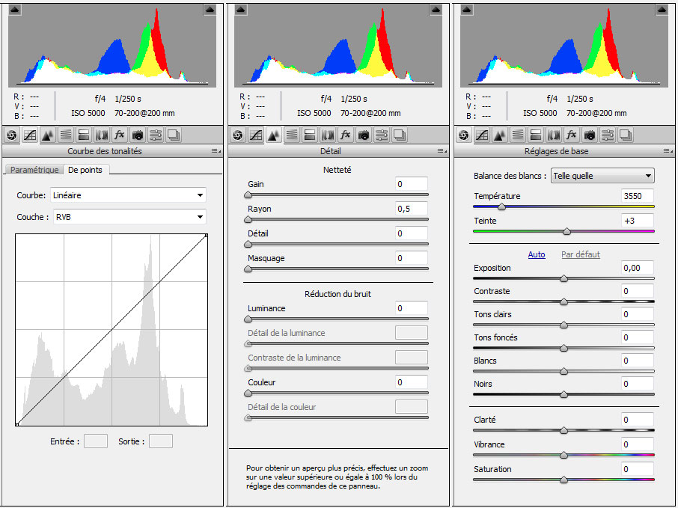Adjust the Température slider handle
The image size is (678, 508).
coord(501,207)
